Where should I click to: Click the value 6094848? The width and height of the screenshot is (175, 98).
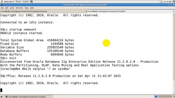tap(57, 54)
